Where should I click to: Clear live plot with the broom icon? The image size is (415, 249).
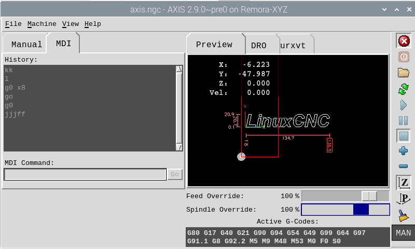coord(404,215)
